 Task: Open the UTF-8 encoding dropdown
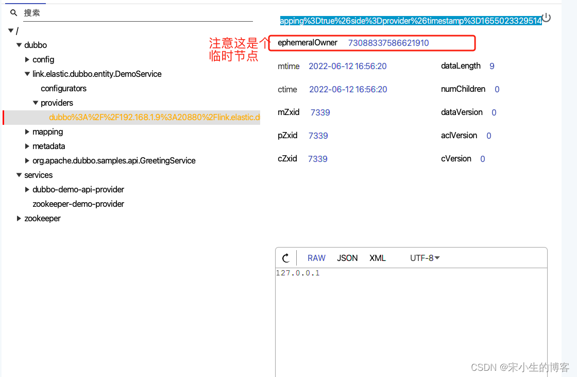click(x=425, y=258)
